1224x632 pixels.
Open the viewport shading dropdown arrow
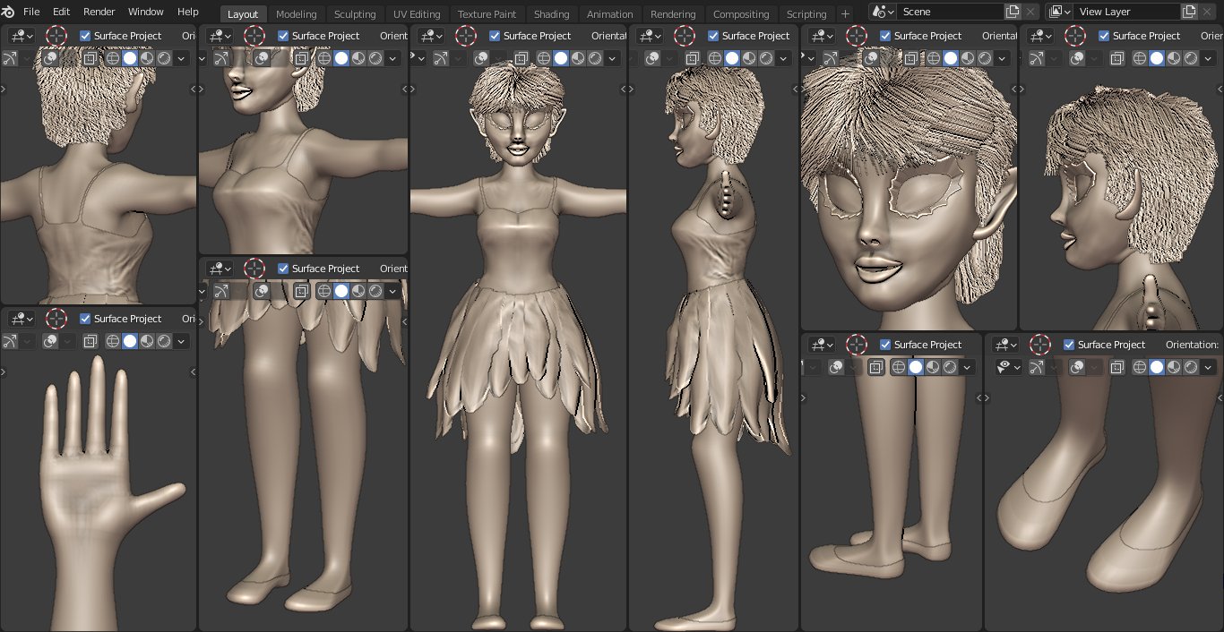click(x=611, y=58)
